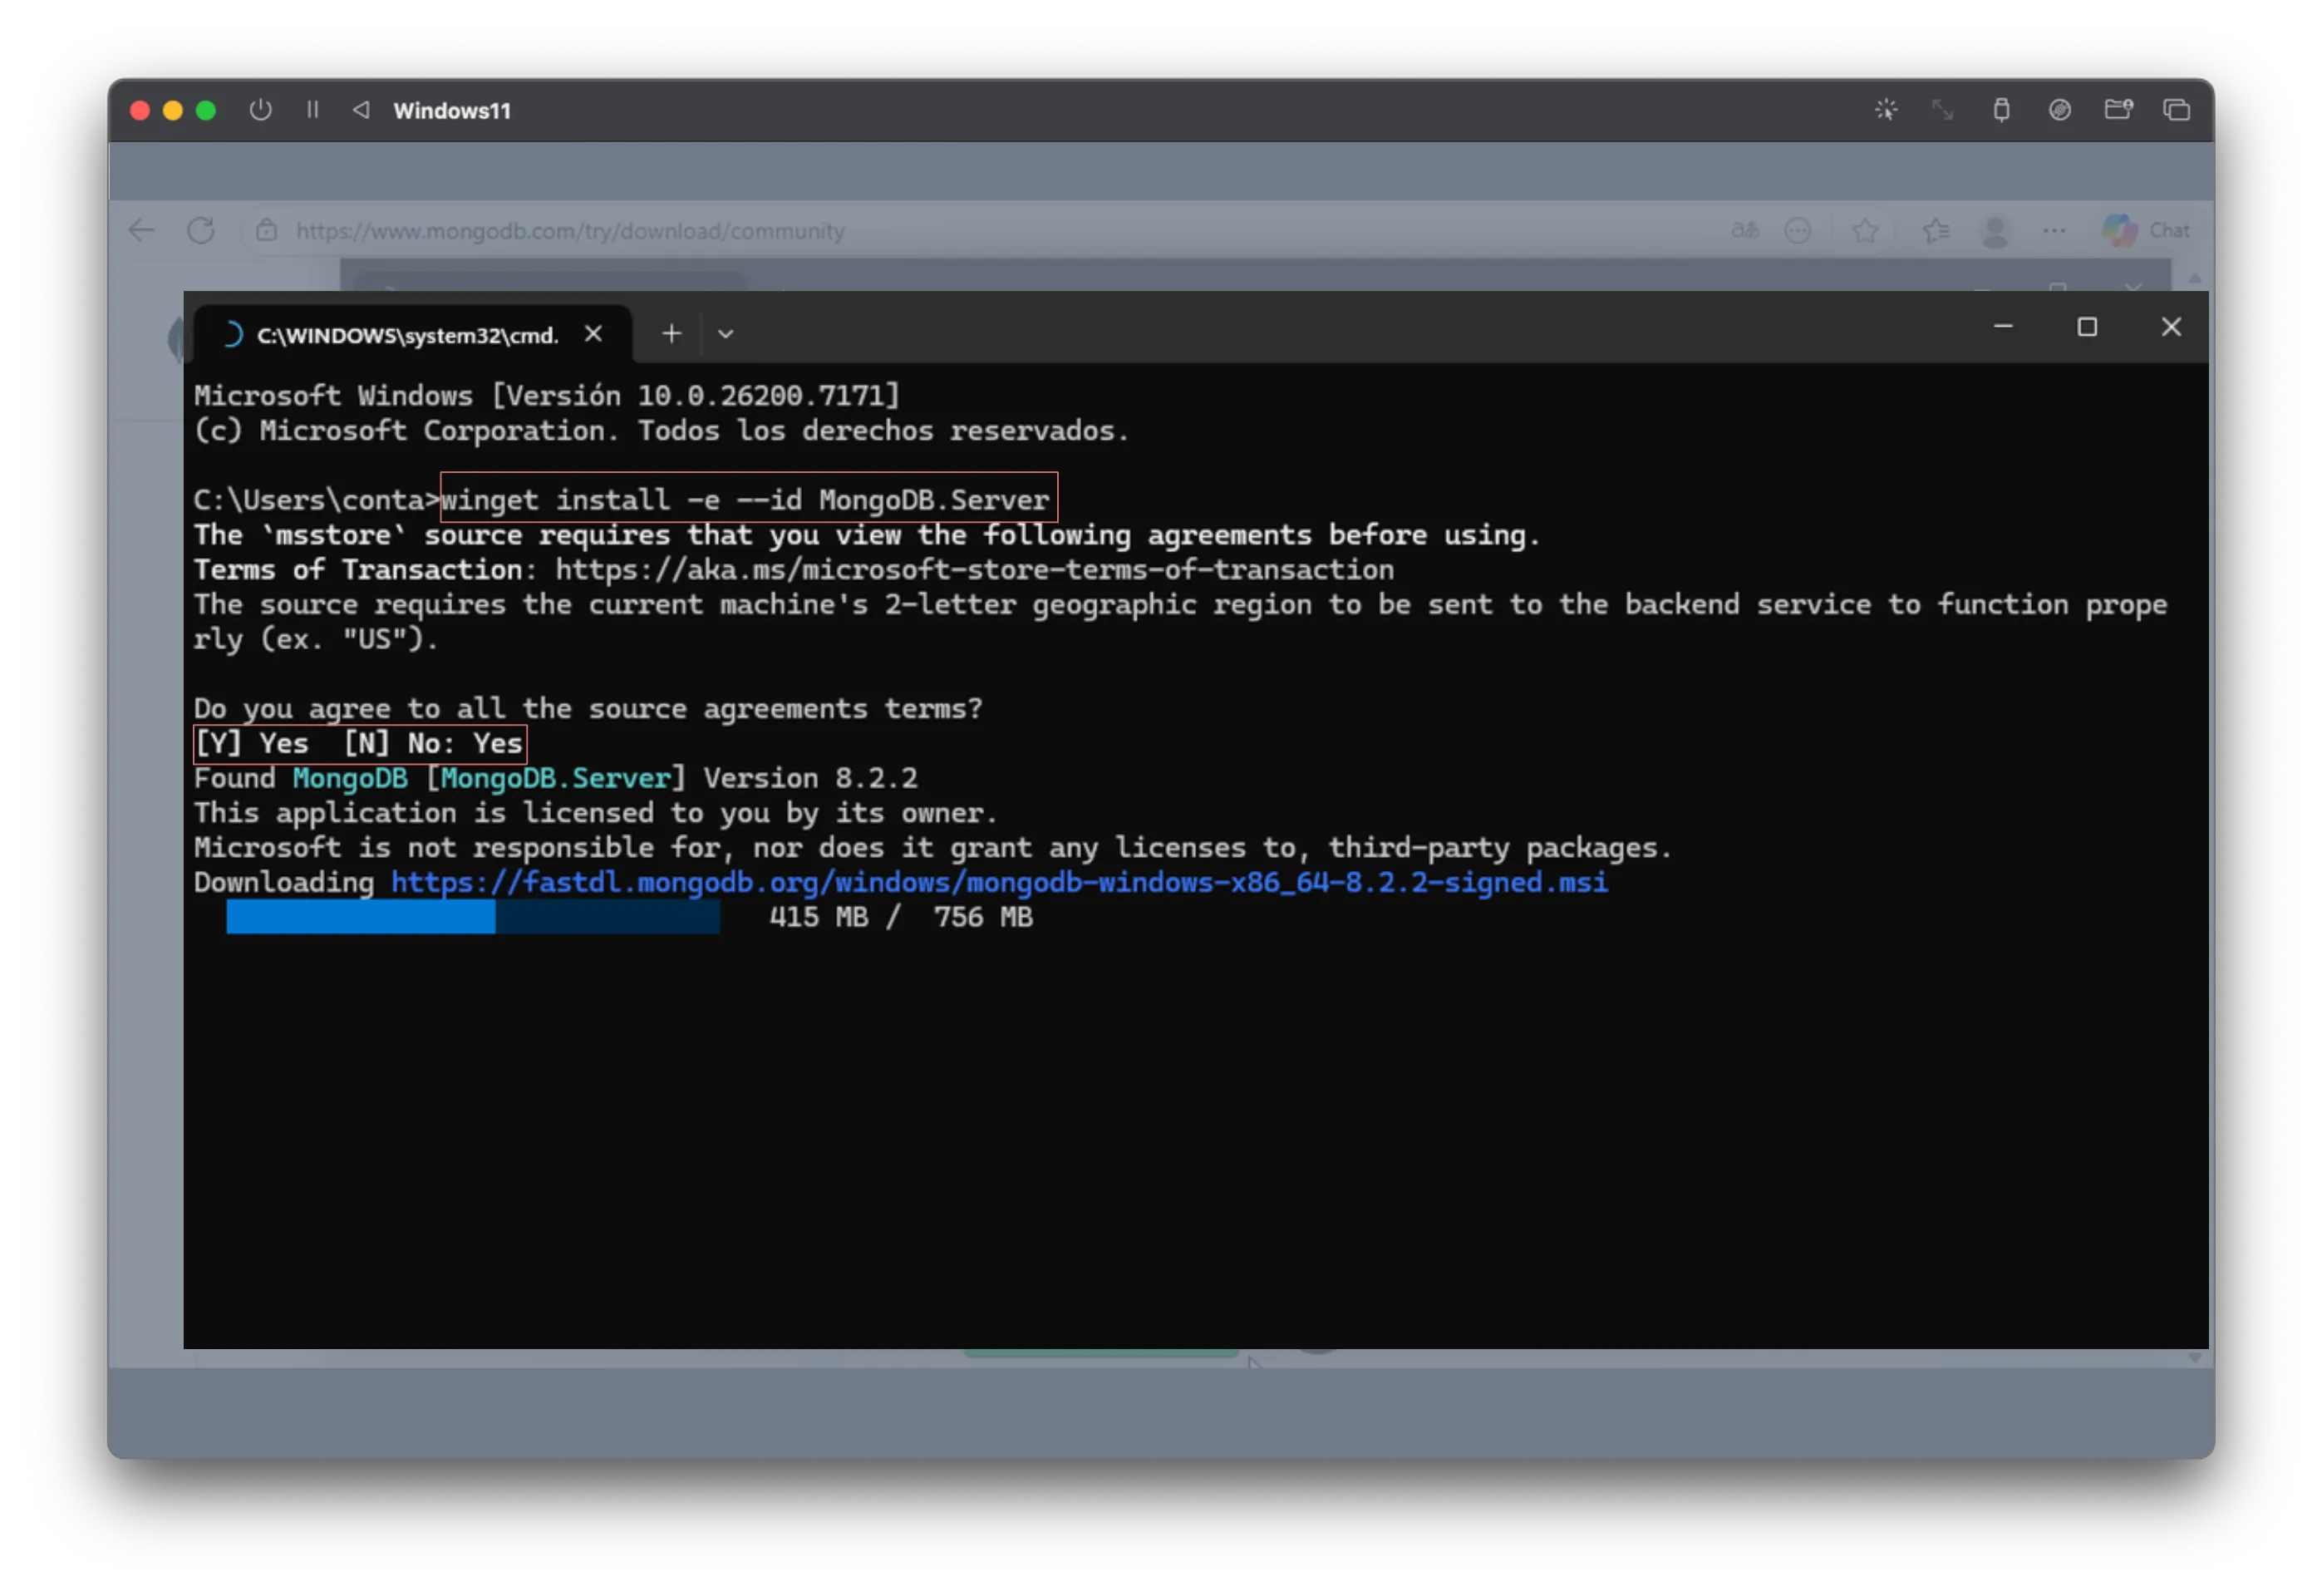Expand terminal profiles dropdown chevron
The width and height of the screenshot is (2322, 1596).
pyautogui.click(x=726, y=334)
